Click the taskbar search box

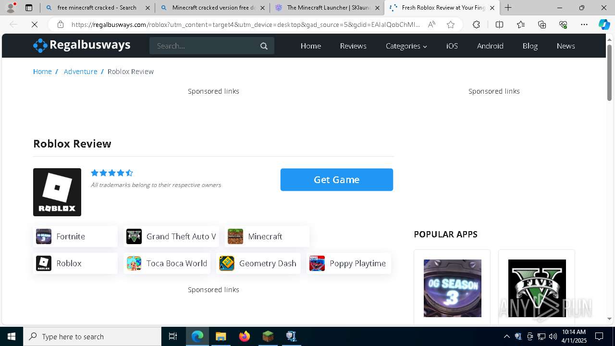92,336
